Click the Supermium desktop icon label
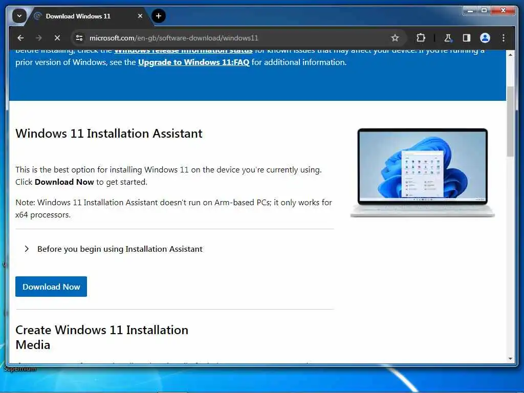The image size is (524, 393). 20,368
